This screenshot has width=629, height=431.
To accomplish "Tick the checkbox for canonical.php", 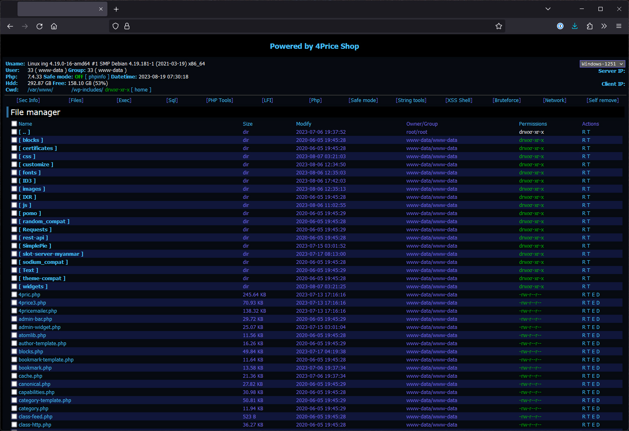I will pos(14,384).
